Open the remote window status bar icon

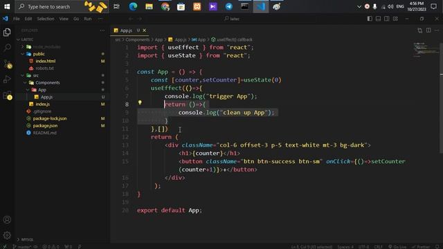pyautogui.click(x=5, y=246)
